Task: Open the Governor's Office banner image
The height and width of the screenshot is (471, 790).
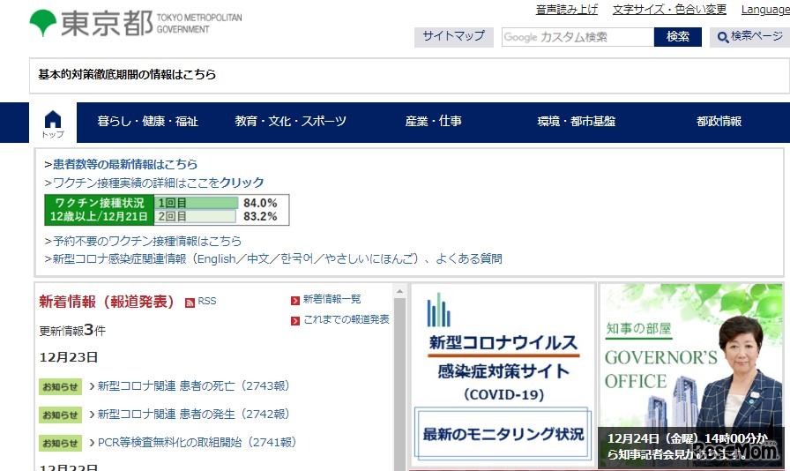Action: [690, 375]
